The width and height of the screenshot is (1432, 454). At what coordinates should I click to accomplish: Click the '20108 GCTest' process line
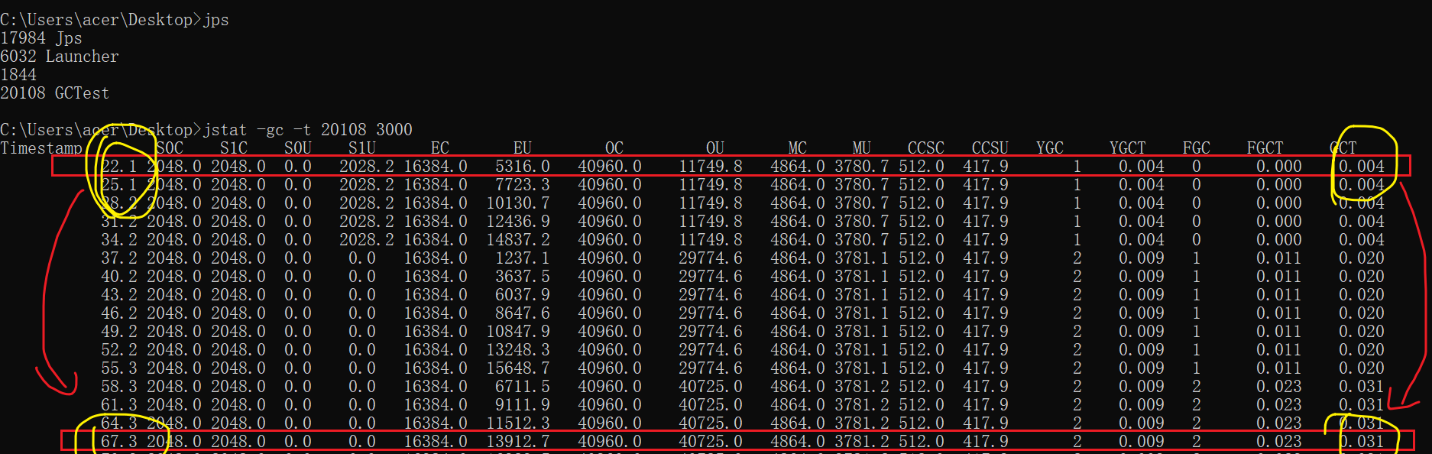pos(55,93)
